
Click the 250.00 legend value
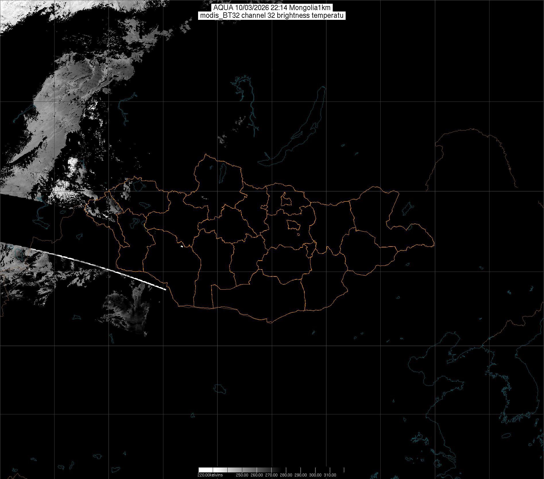[242, 475]
